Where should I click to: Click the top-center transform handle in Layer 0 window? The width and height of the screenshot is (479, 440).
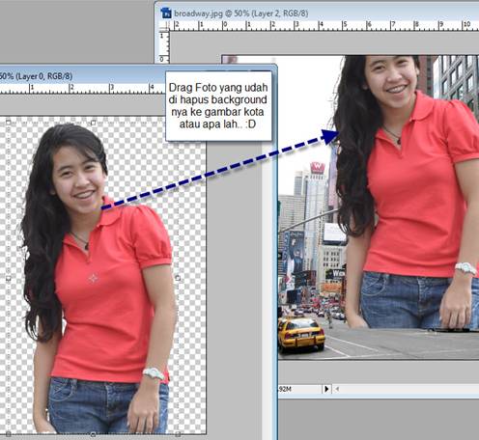click(x=93, y=123)
